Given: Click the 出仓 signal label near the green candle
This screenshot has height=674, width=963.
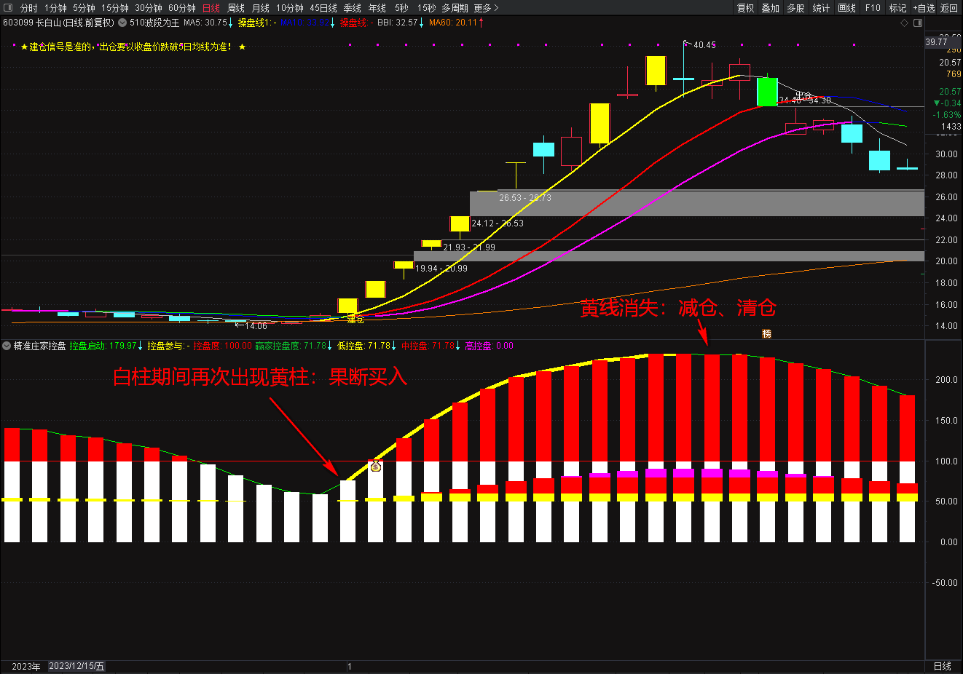Looking at the screenshot, I should click(x=804, y=95).
